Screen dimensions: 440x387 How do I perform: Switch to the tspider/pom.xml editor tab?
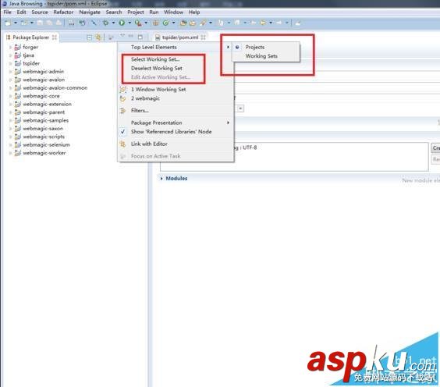(x=180, y=37)
